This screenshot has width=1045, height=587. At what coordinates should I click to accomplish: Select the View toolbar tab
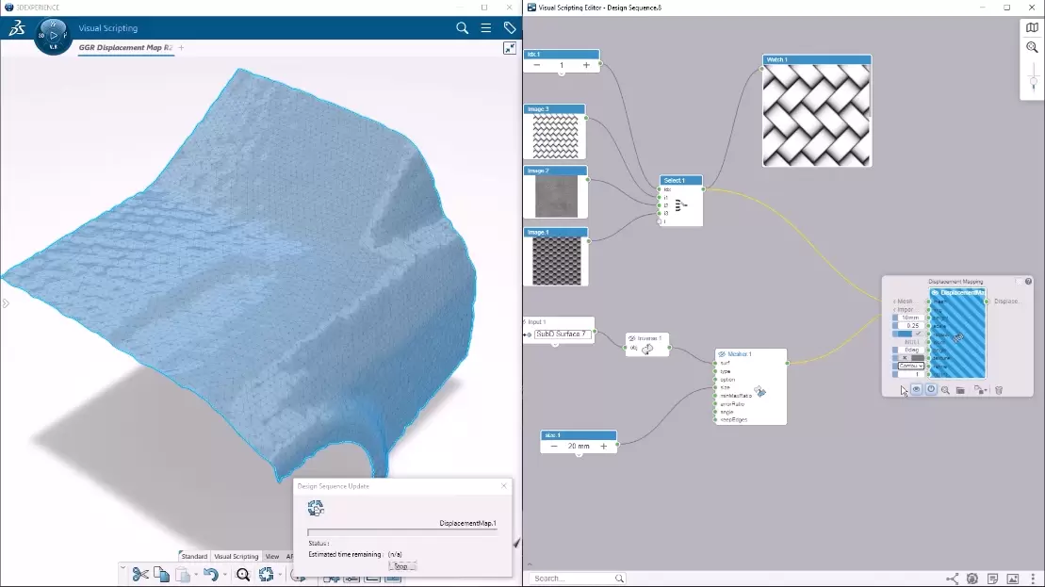[271, 556]
